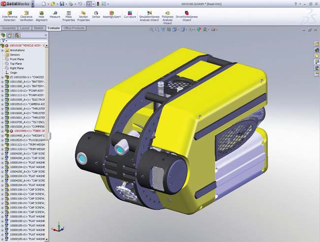Screen dimensions: 320x242
Task: Click the Open file icon
Action: click(x=53, y=3)
